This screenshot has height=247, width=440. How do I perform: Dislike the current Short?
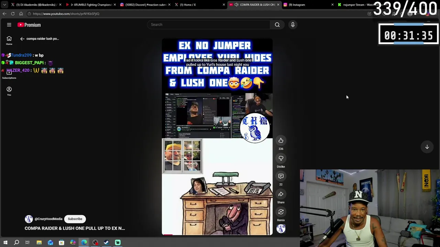tap(281, 158)
